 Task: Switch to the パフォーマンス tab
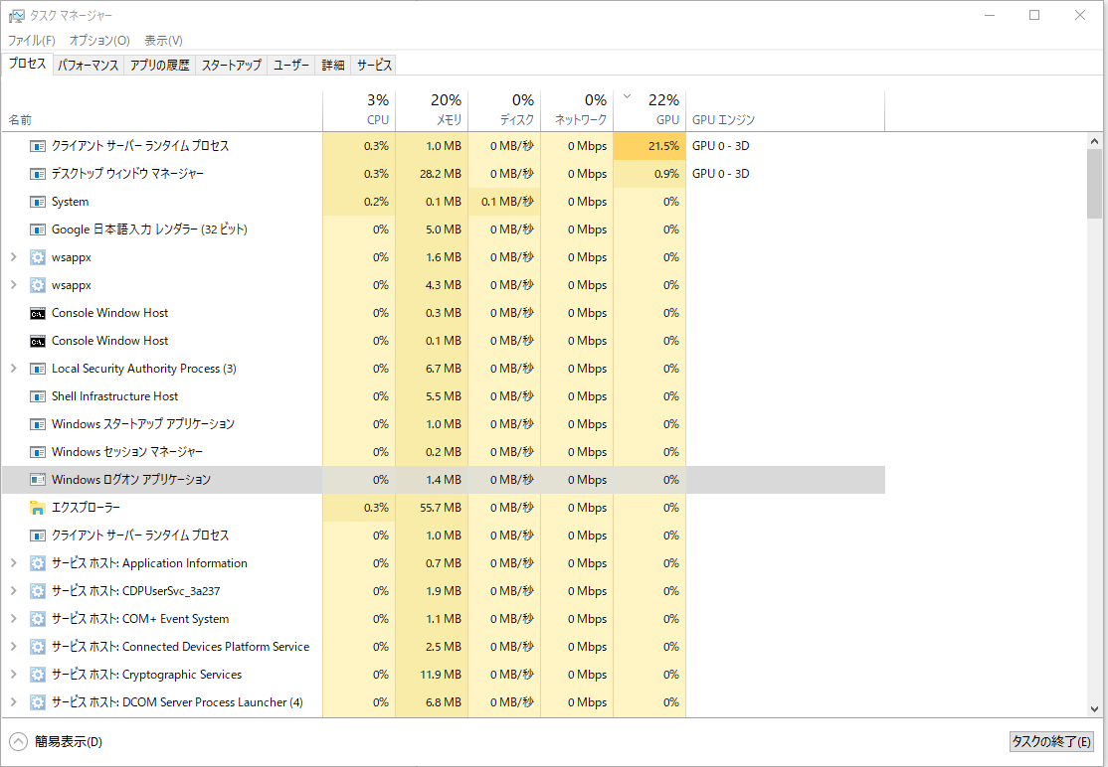[x=88, y=65]
